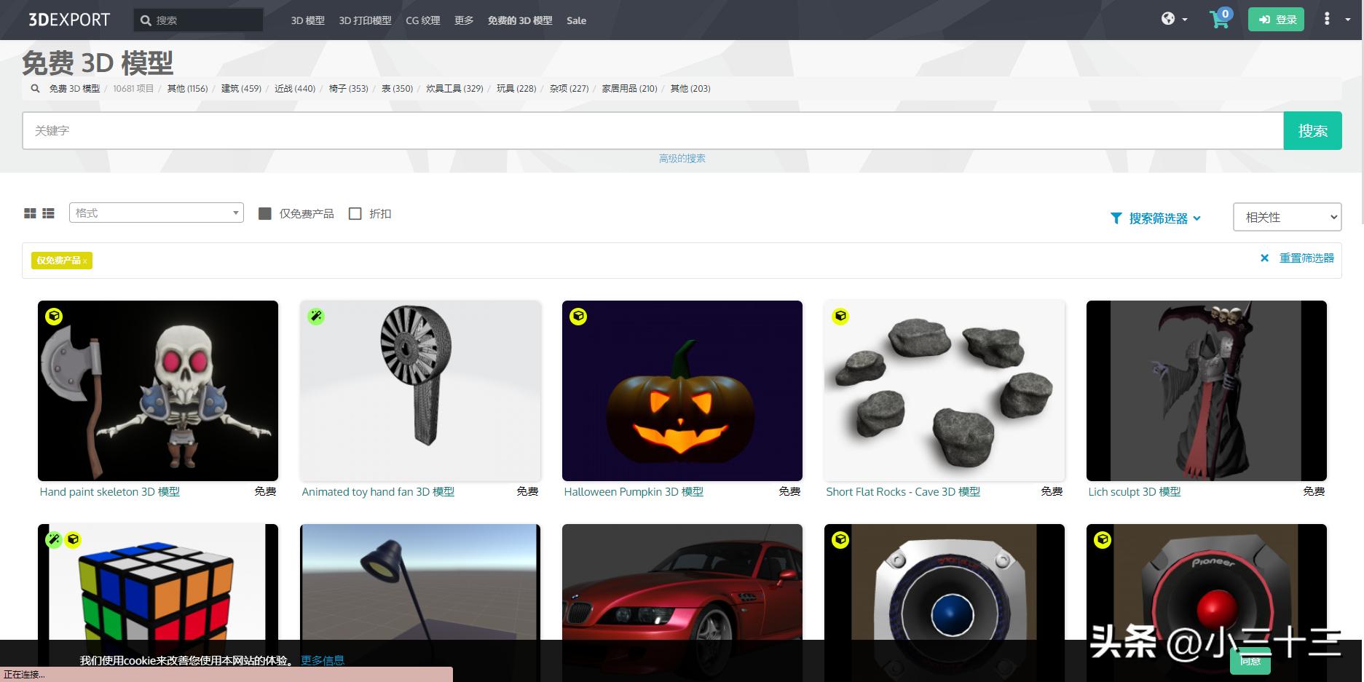
Task: Open the CG 纹理 menu
Action: tap(423, 20)
